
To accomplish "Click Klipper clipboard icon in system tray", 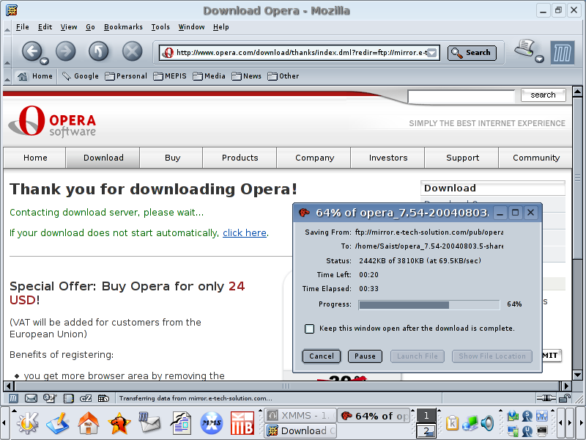I will pyautogui.click(x=452, y=424).
